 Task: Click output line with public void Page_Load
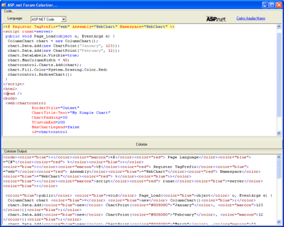[x=139, y=196]
